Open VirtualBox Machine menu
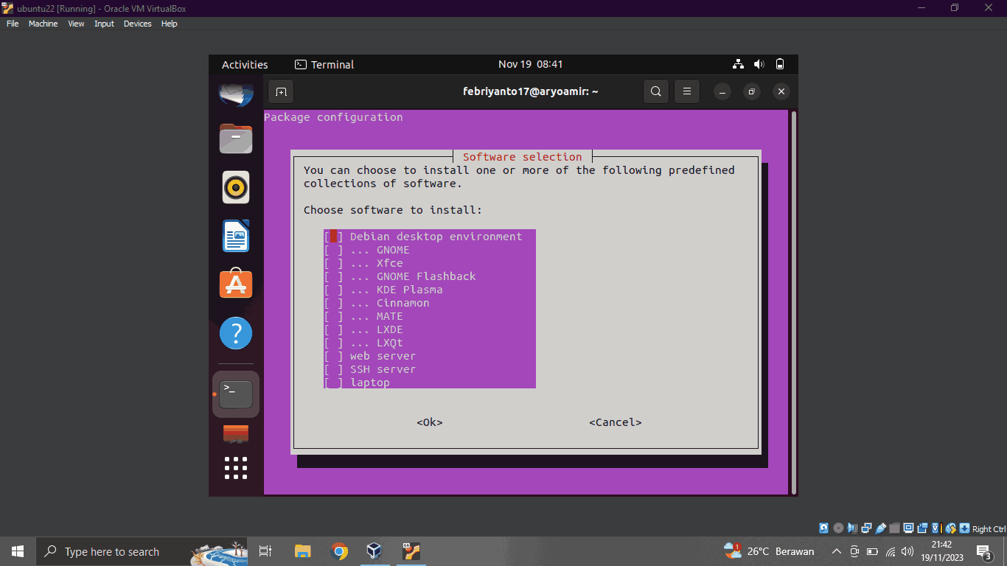1007x566 pixels. [x=43, y=24]
